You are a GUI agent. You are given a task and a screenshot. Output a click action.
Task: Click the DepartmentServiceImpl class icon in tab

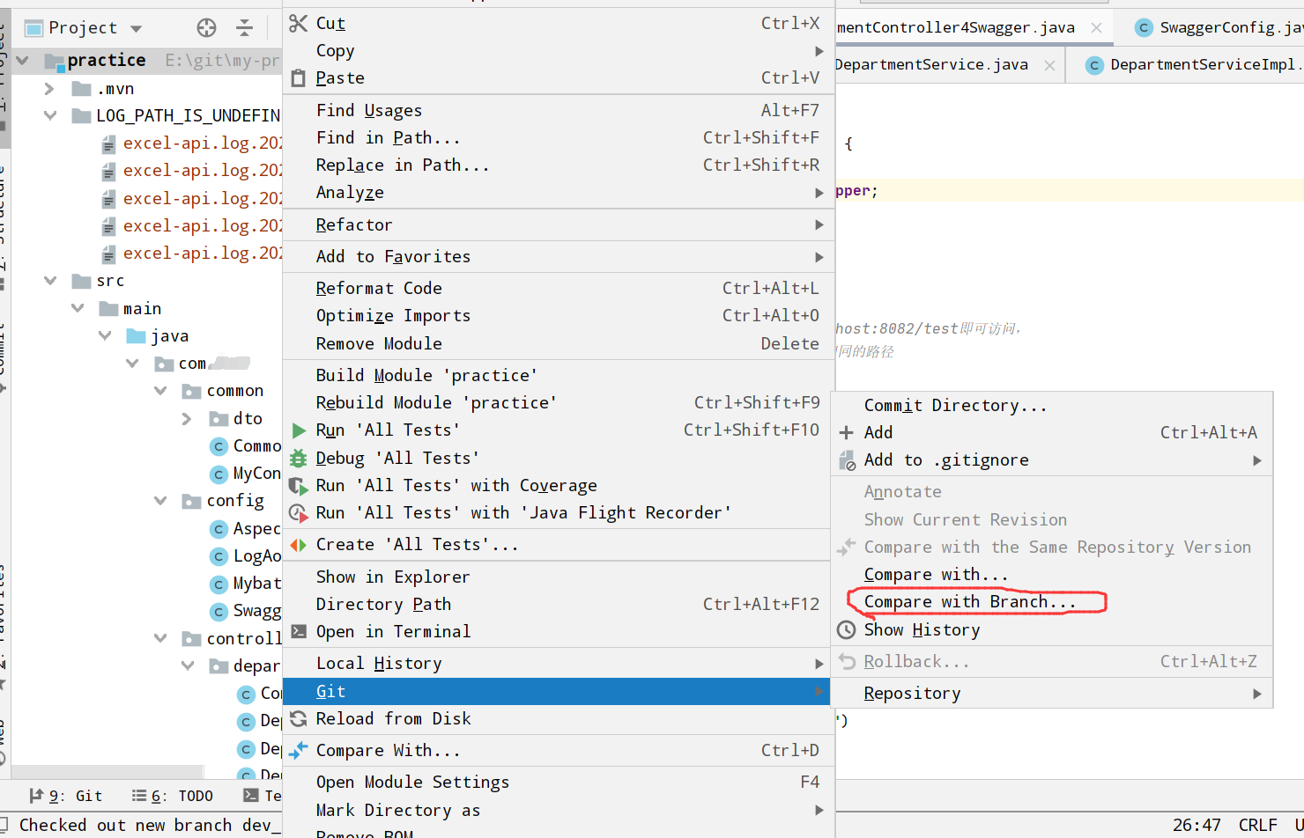(1094, 65)
